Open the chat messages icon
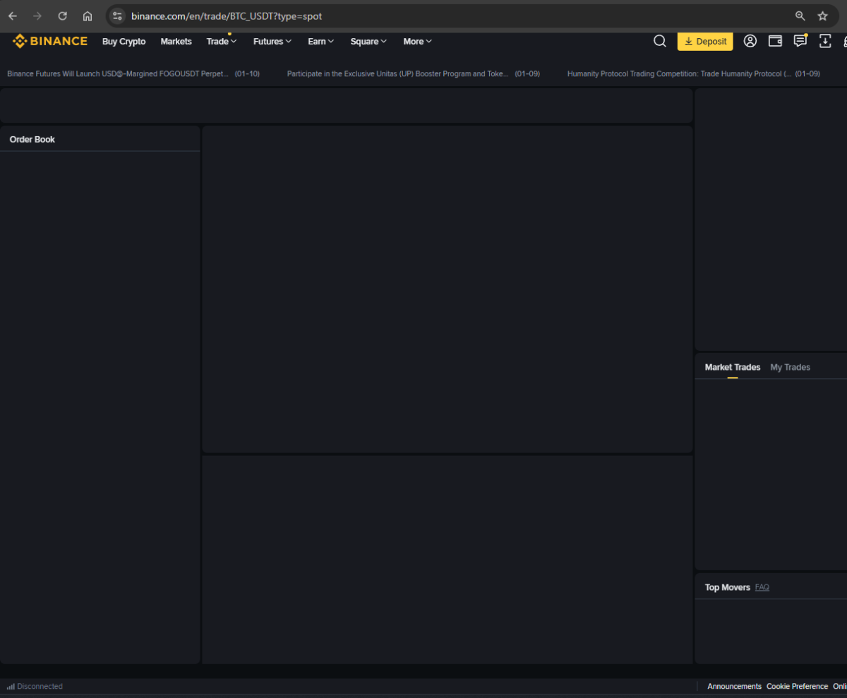The width and height of the screenshot is (847, 698). point(800,42)
